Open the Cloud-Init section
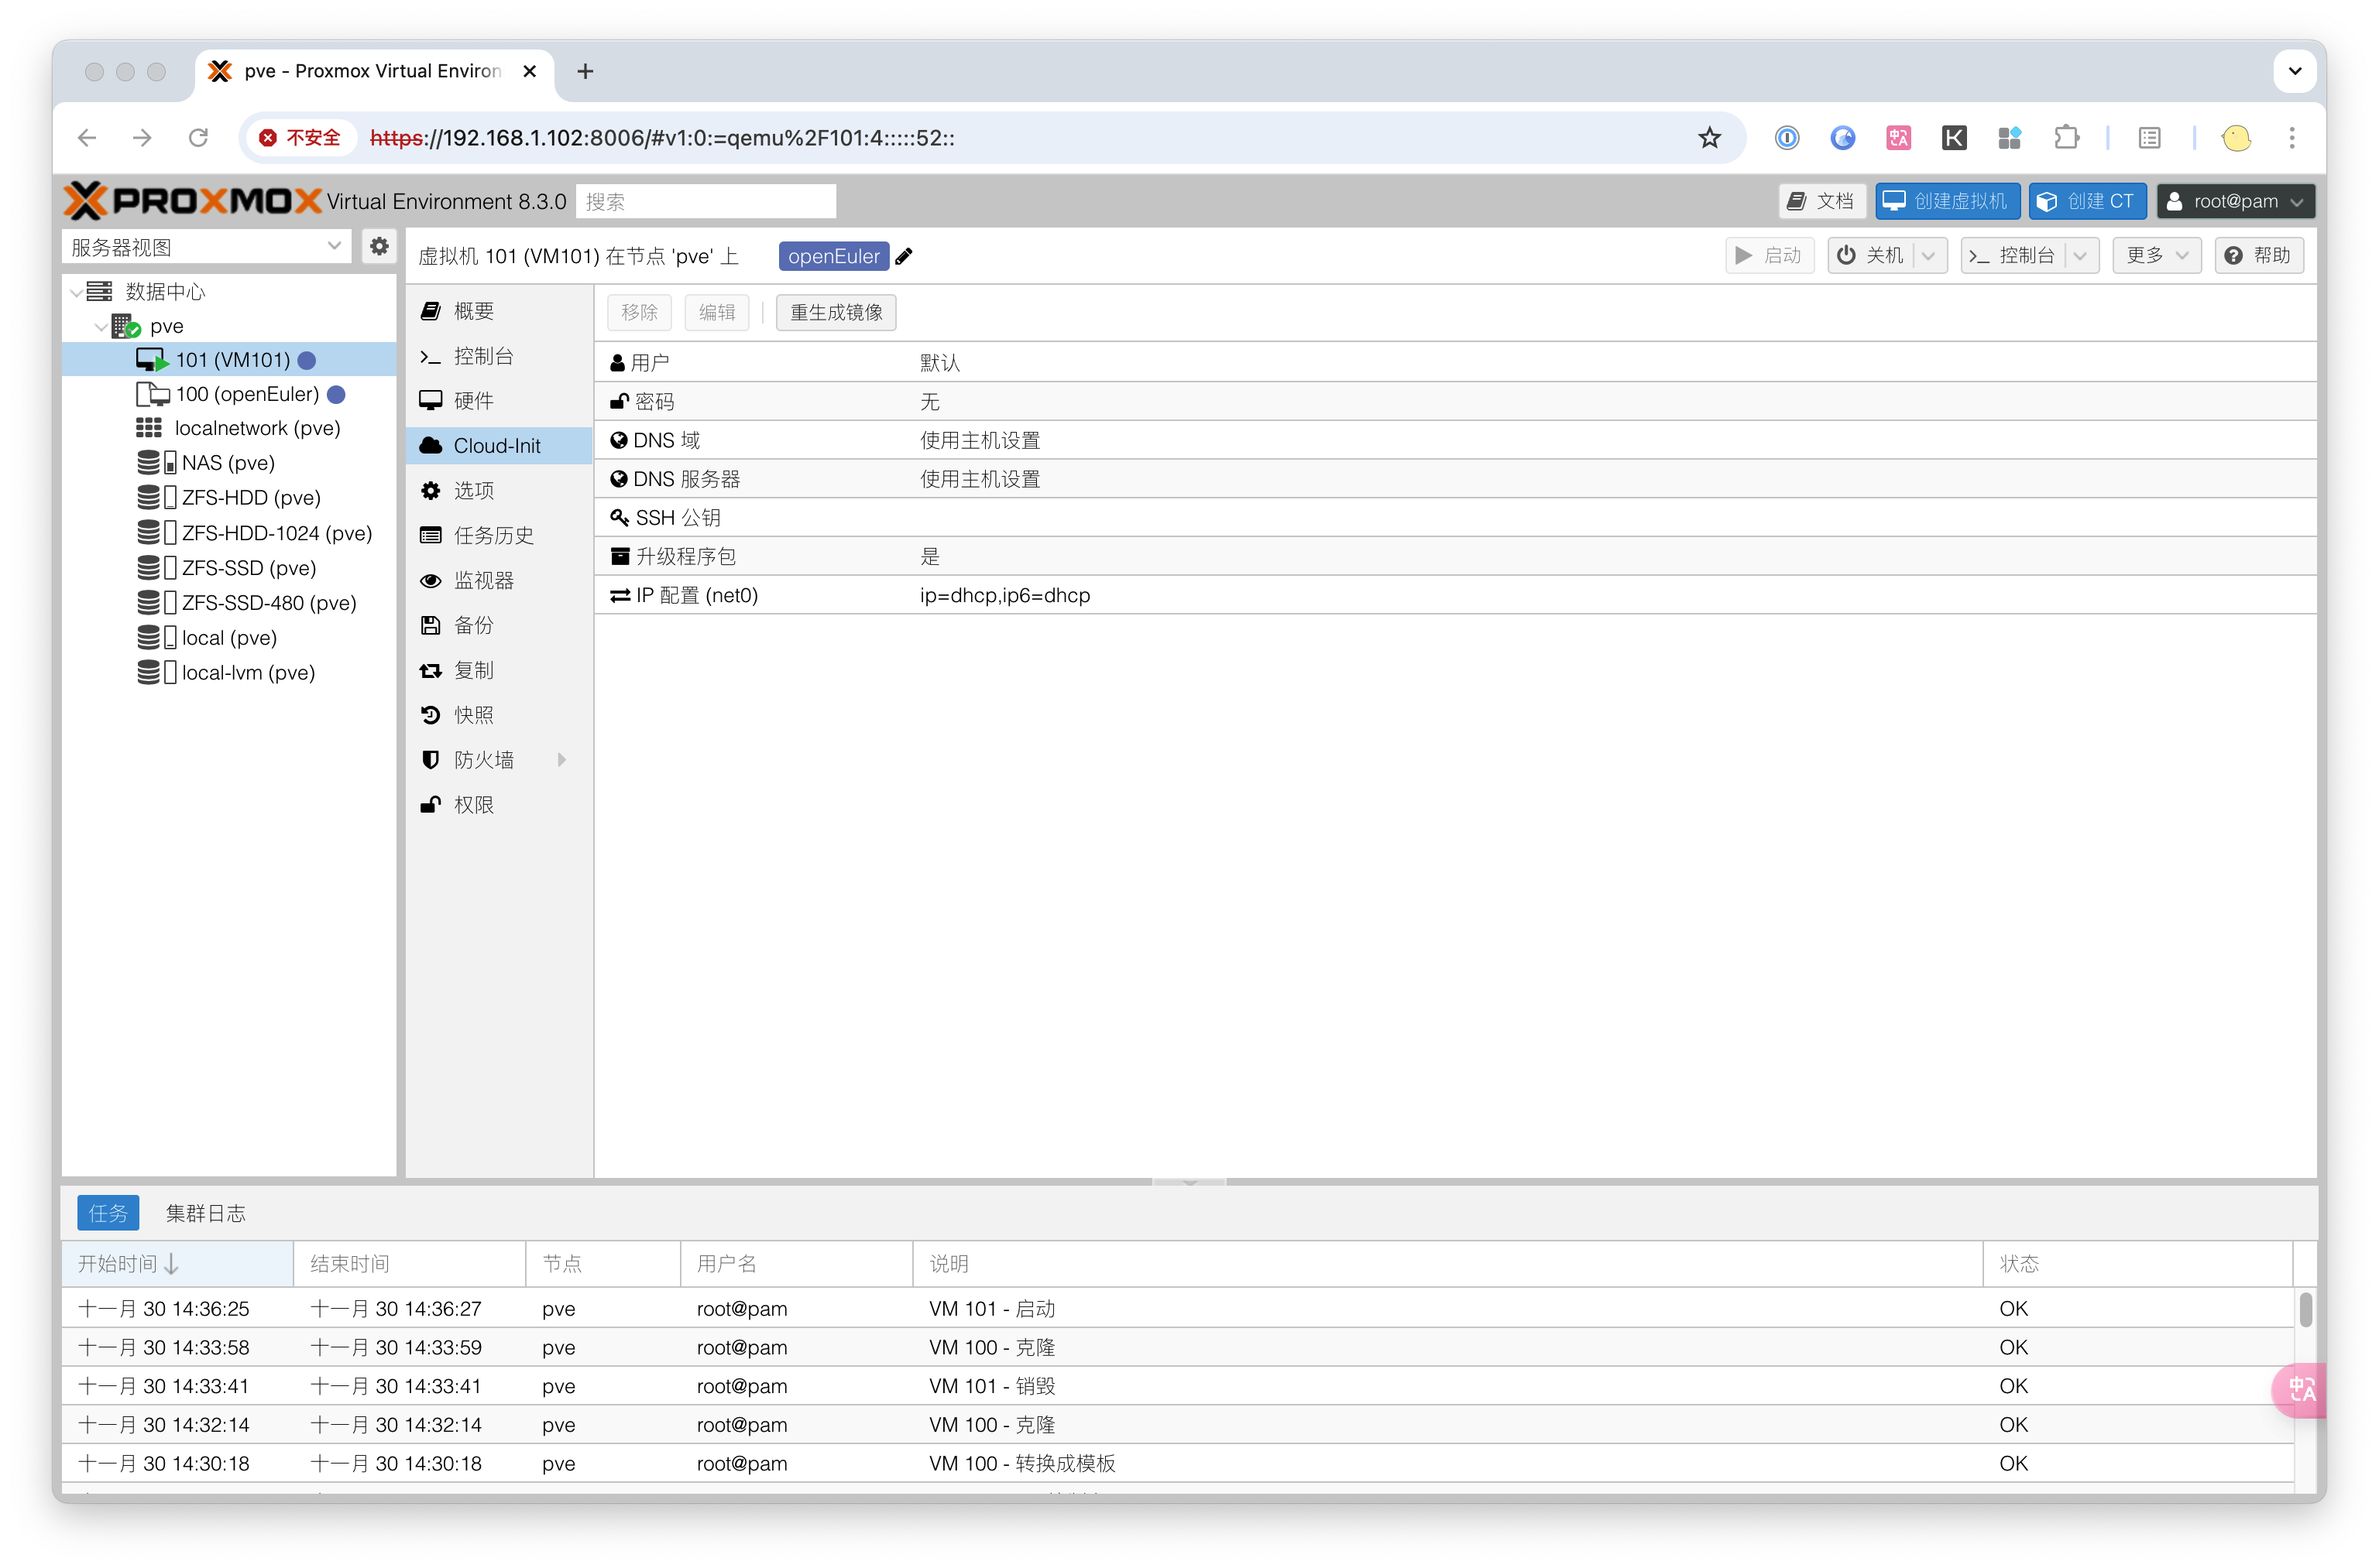 point(499,446)
